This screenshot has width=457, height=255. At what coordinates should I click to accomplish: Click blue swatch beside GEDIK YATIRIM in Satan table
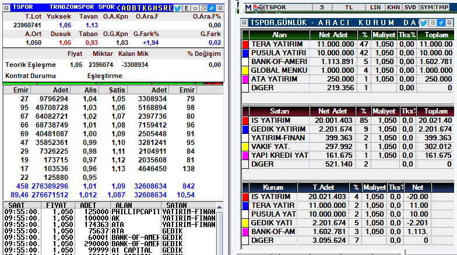pyautogui.click(x=245, y=129)
